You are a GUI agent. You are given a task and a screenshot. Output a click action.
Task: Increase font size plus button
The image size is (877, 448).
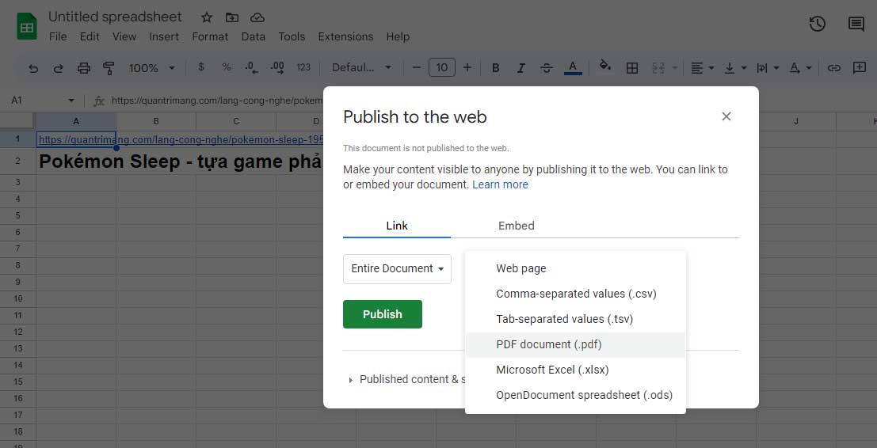[467, 67]
